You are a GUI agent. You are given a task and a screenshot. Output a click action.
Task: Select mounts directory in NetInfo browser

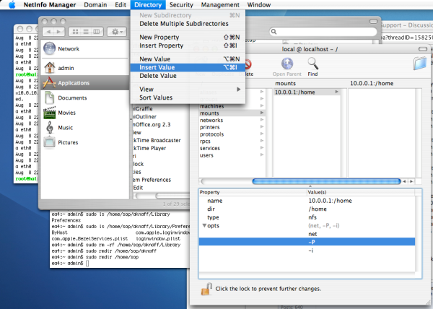[x=232, y=113]
